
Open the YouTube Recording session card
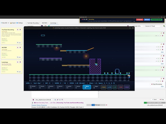pos(19,43)
